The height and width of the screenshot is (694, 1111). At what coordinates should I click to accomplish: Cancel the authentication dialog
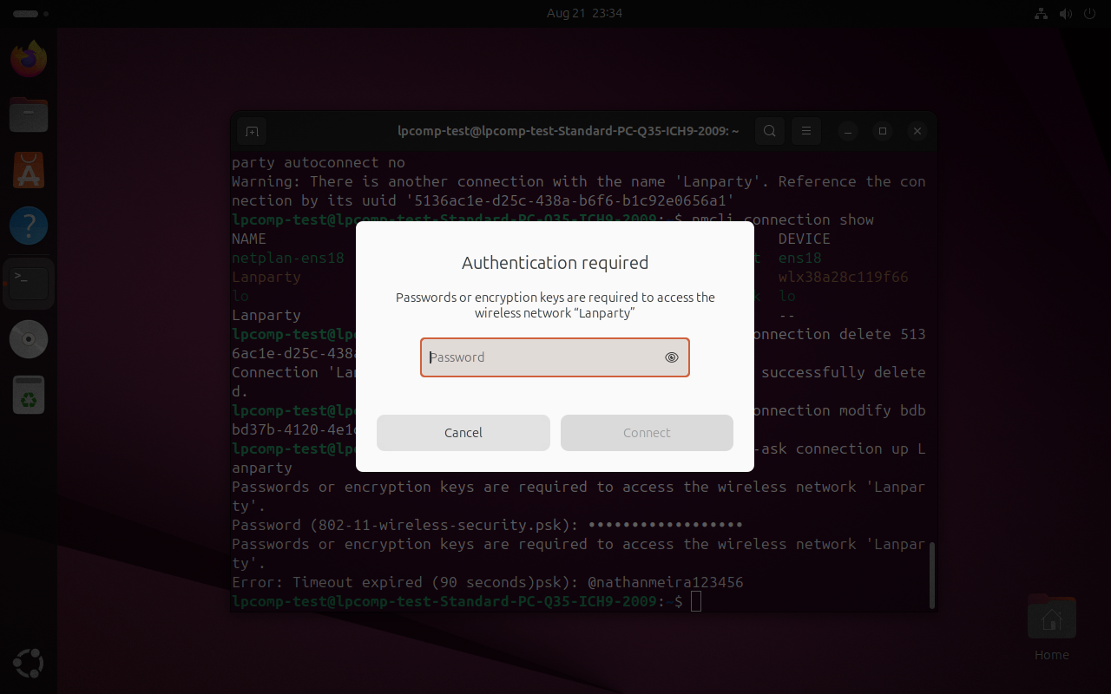463,433
